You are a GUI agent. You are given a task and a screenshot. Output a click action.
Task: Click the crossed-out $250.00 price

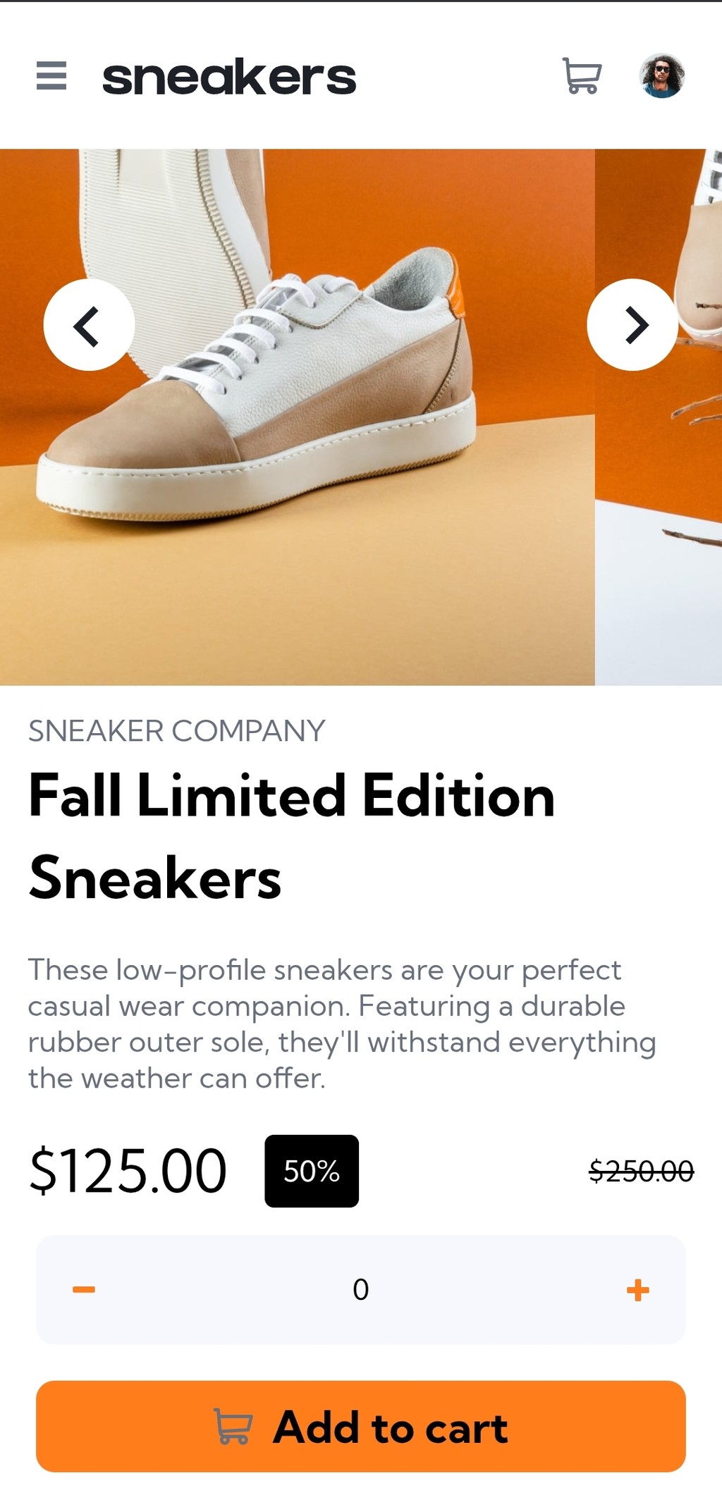tap(642, 1171)
